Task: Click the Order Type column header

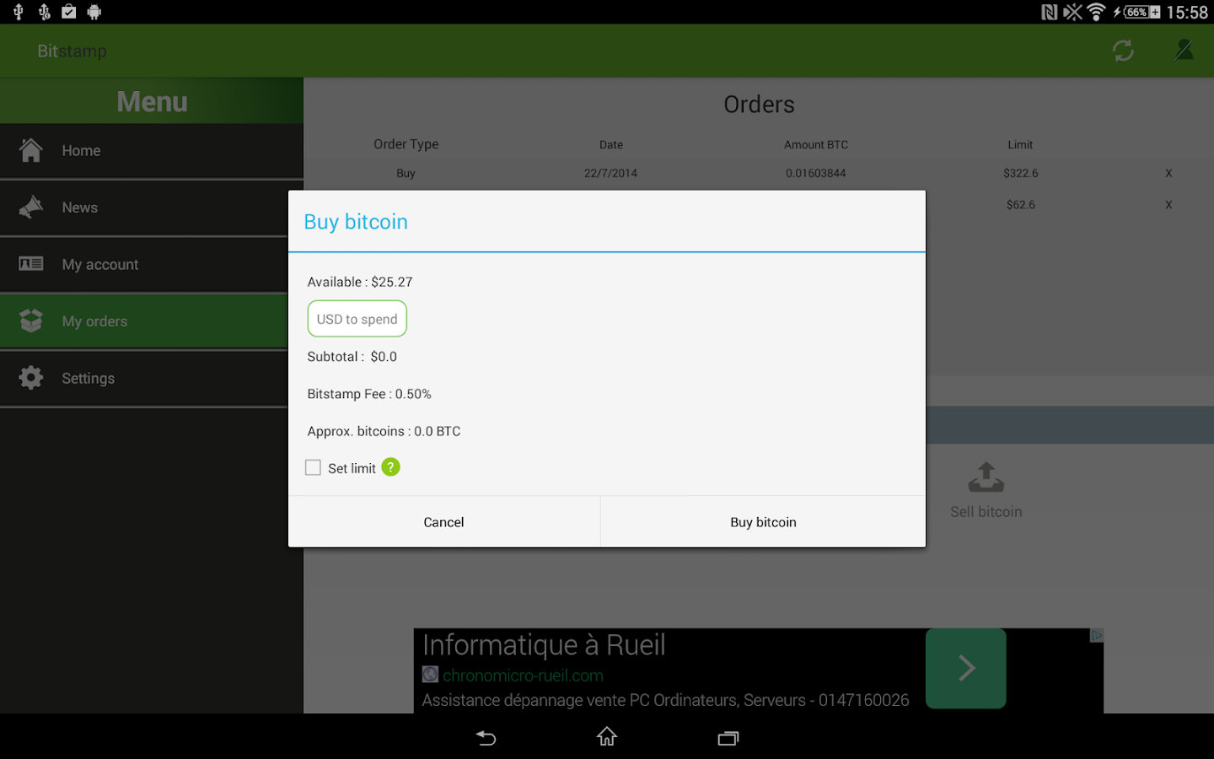Action: [406, 144]
